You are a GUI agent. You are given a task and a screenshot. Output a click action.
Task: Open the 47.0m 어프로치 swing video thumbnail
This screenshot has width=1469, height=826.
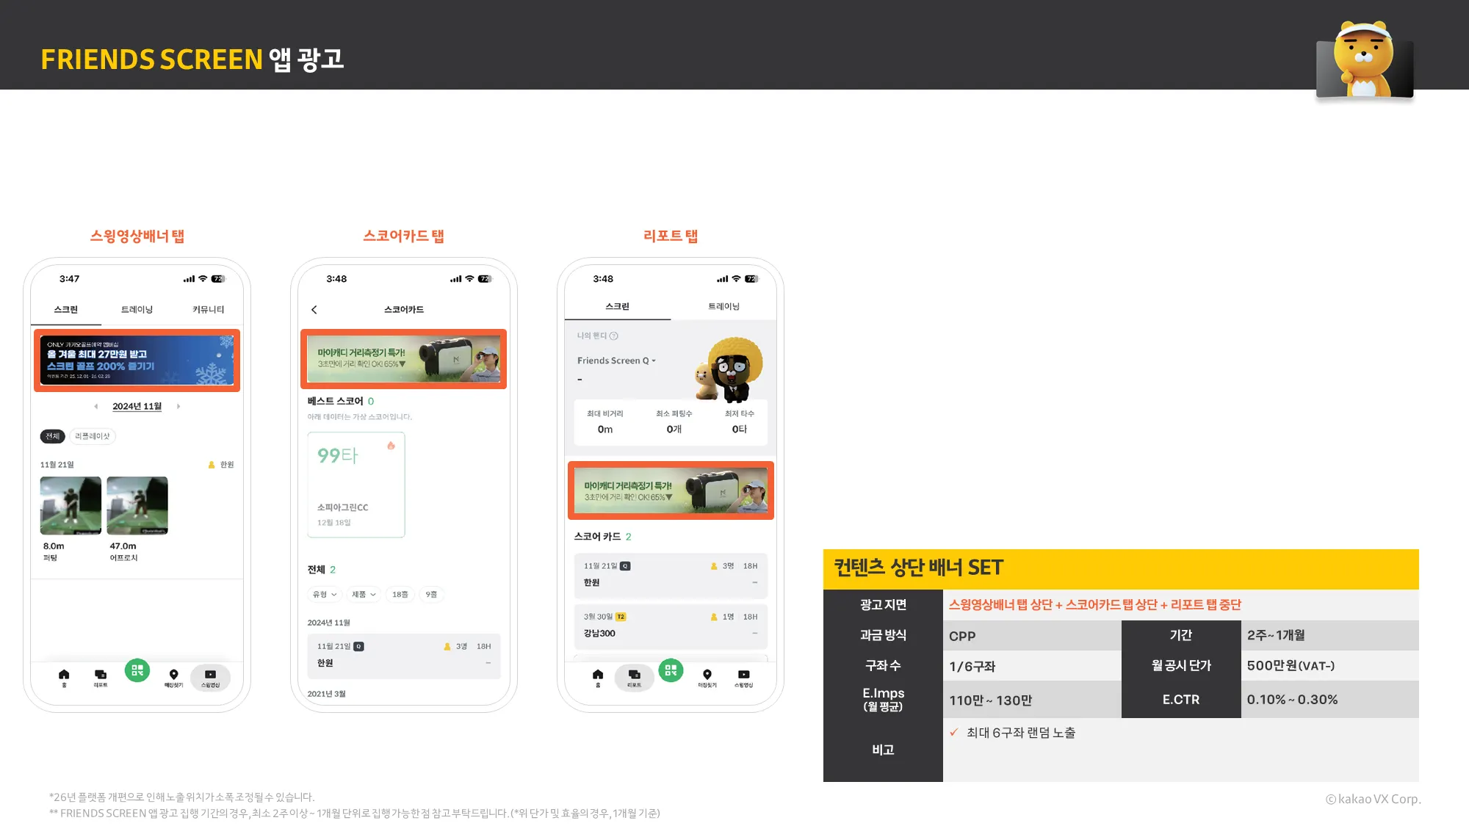tap(137, 505)
